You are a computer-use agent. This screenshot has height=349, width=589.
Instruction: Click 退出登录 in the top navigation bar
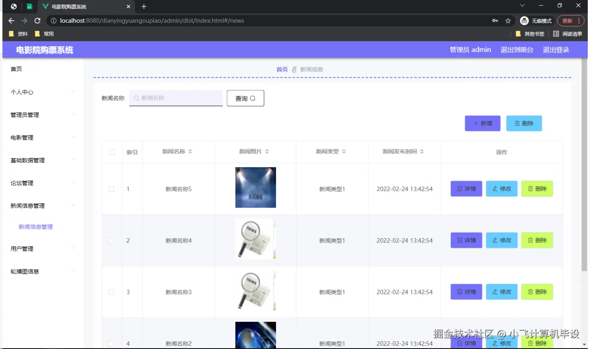pos(556,49)
